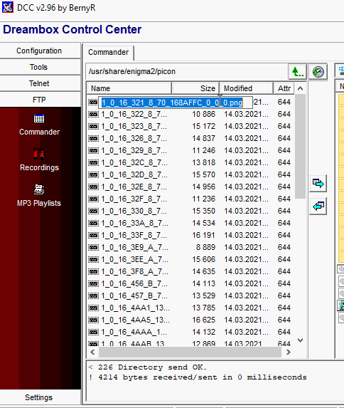The height and width of the screenshot is (408, 344).
Task: Click file icon of 1_0_16_322_8_7 row
Action: 93,114
